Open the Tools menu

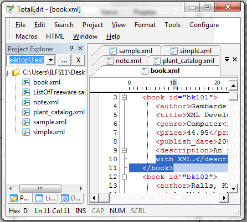(173, 25)
